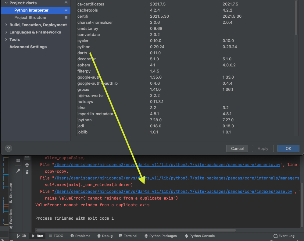Open the Debug tool window
This screenshot has width=304, height=241.
(105, 236)
